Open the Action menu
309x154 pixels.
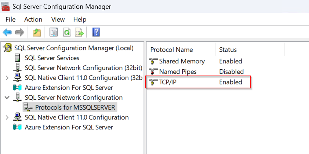pyautogui.click(x=33, y=19)
